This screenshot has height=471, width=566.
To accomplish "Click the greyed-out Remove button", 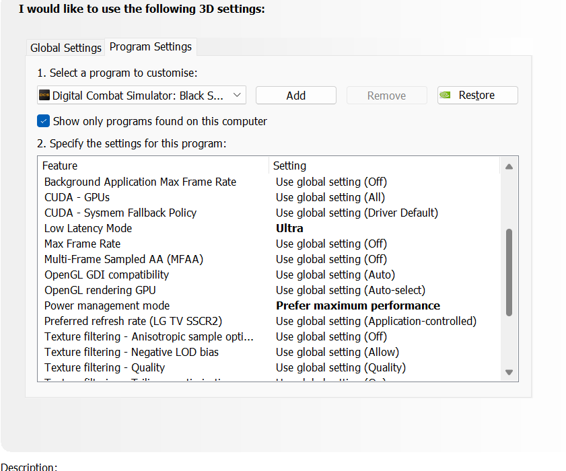I will tap(386, 96).
